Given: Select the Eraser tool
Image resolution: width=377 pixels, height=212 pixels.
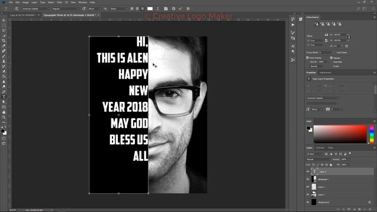Looking at the screenshot, I should [x=4, y=71].
